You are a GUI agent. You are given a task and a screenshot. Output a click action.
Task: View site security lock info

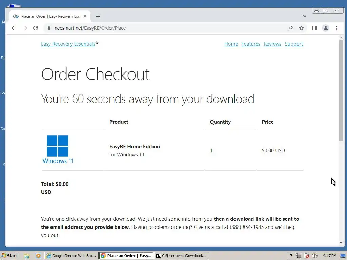click(49, 28)
